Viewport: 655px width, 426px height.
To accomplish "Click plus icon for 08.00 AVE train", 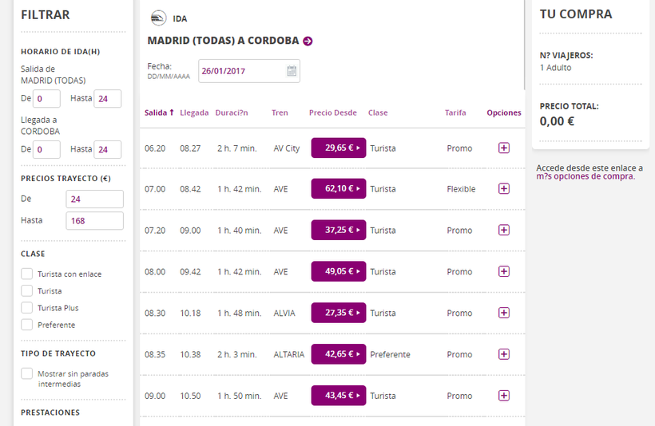I will (503, 271).
